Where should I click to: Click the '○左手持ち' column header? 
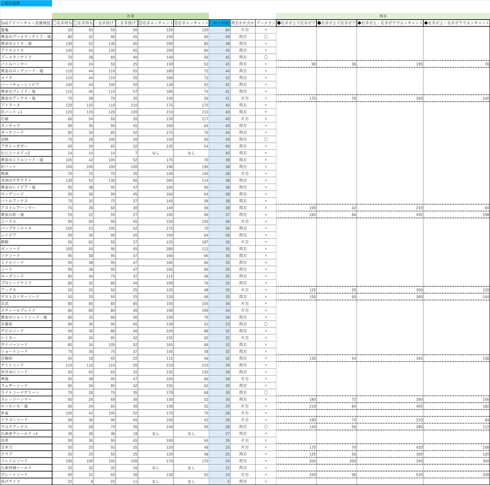(x=84, y=23)
